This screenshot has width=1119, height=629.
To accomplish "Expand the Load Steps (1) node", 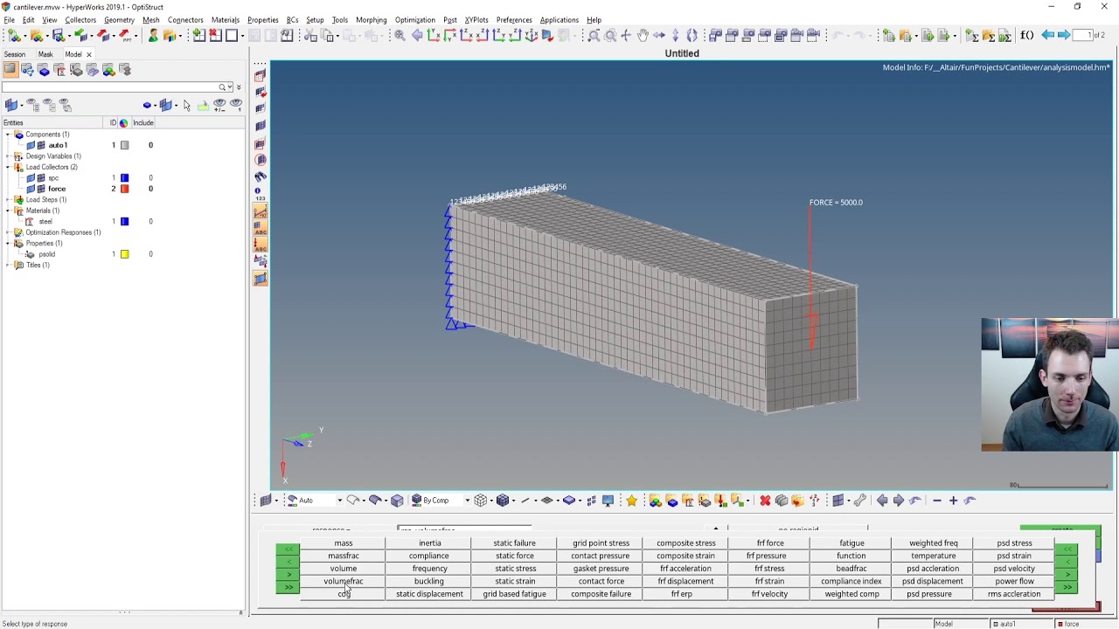I will [8, 200].
